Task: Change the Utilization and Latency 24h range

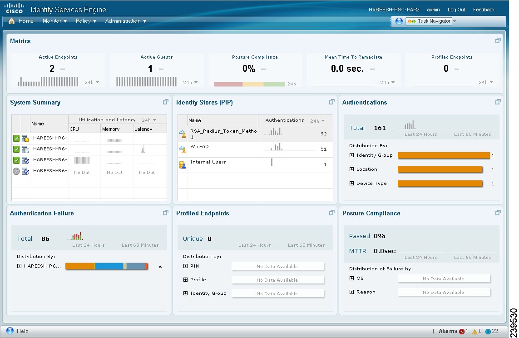Action: 149,120
